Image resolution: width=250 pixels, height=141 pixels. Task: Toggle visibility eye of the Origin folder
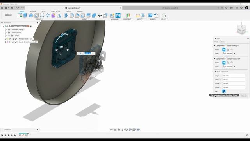click(9, 36)
